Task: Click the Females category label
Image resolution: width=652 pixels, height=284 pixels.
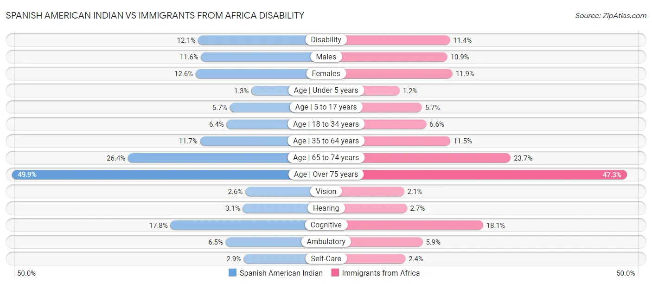Action: (326, 73)
